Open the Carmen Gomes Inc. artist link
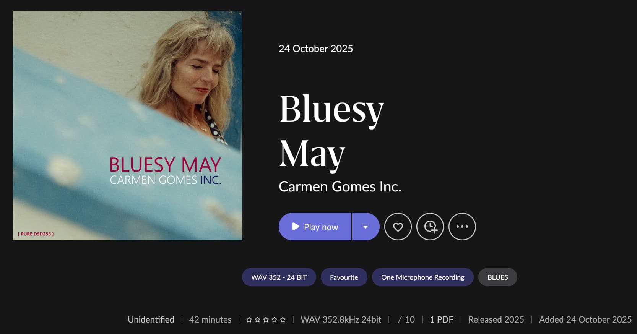The image size is (637, 334). click(340, 186)
